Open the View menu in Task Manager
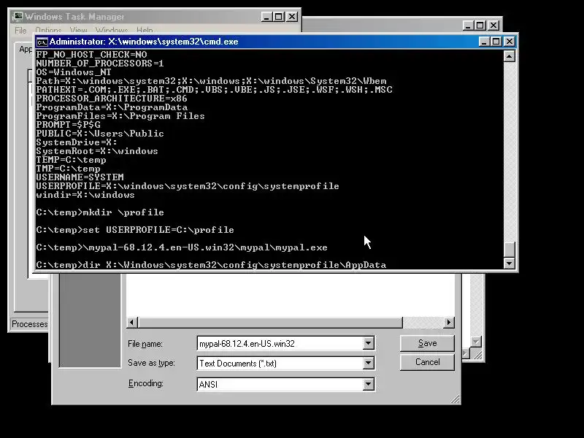 pyautogui.click(x=78, y=30)
